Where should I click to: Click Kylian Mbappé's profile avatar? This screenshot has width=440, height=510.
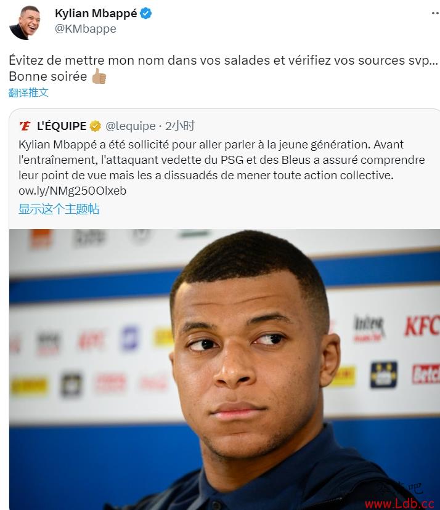point(26,23)
